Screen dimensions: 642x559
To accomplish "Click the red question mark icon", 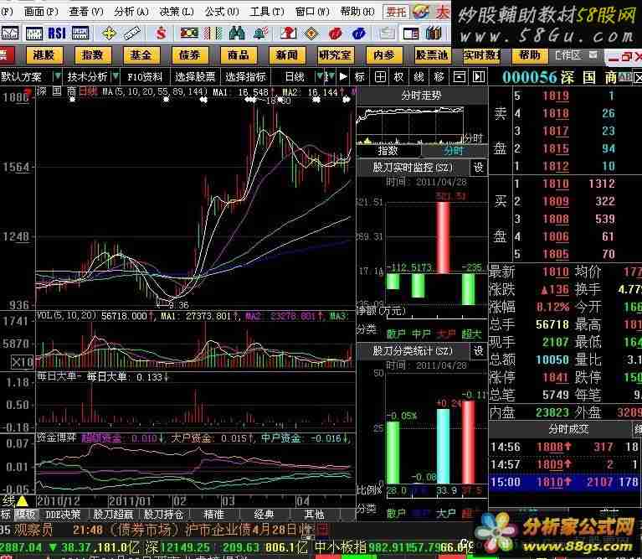I will (x=288, y=33).
